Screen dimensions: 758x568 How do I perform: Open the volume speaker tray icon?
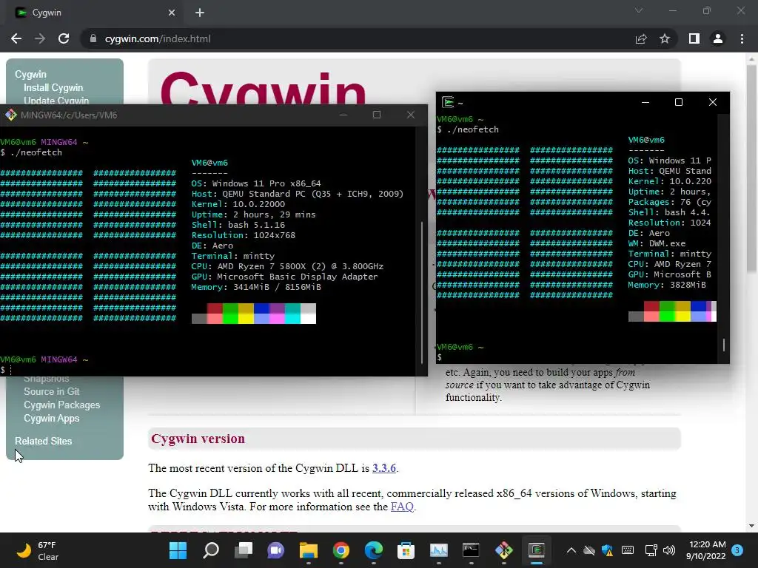[x=669, y=550]
